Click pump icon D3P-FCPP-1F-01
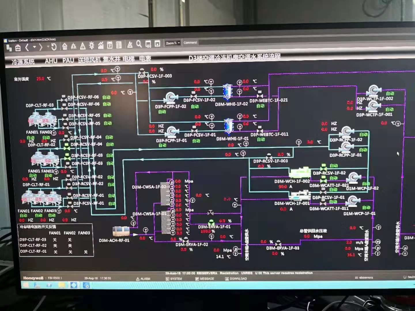Screen dimensions: 415x311 coord(172,132)
